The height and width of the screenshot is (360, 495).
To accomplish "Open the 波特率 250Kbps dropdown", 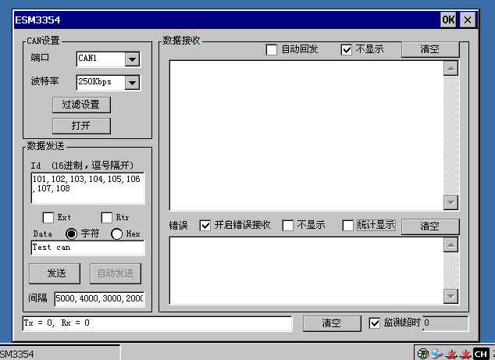I will pos(132,83).
